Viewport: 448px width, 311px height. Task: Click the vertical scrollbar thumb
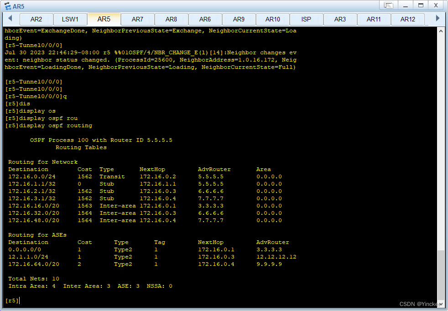click(x=441, y=275)
